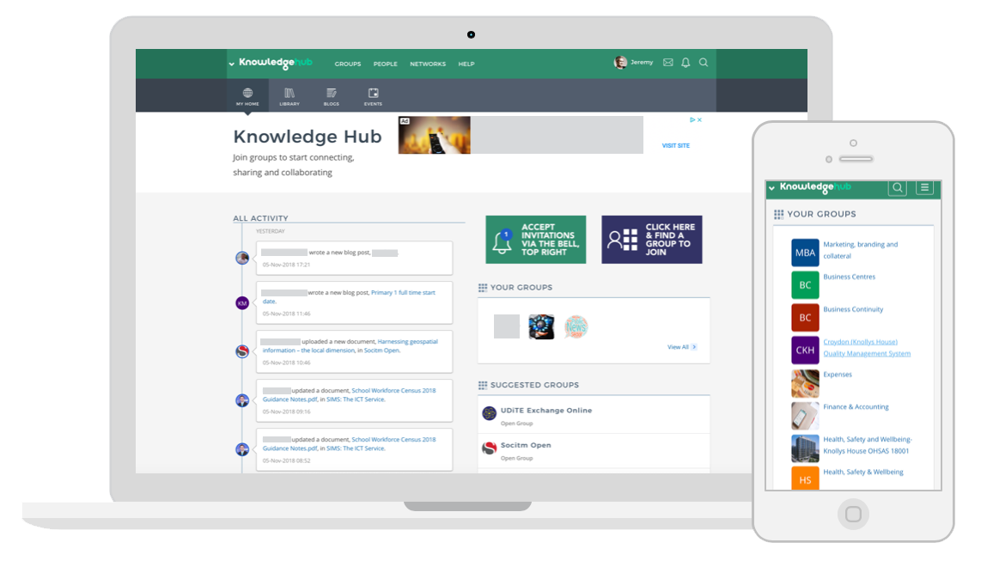Image resolution: width=981 pixels, height=567 pixels.
Task: Open the People menu item
Action: (386, 64)
